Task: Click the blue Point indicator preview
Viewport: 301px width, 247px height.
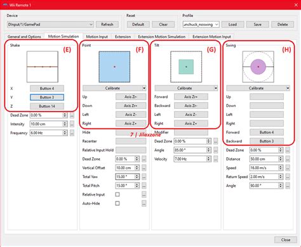Action: [114, 66]
